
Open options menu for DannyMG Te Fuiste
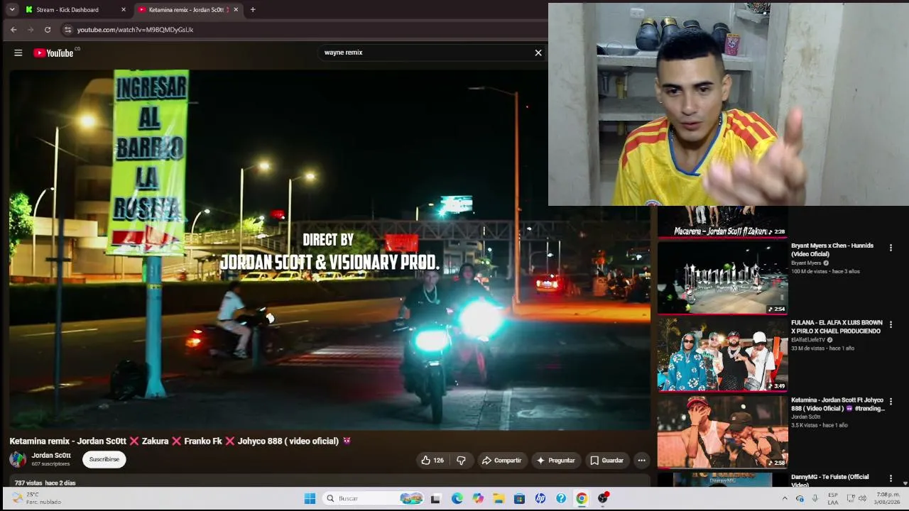[891, 479]
